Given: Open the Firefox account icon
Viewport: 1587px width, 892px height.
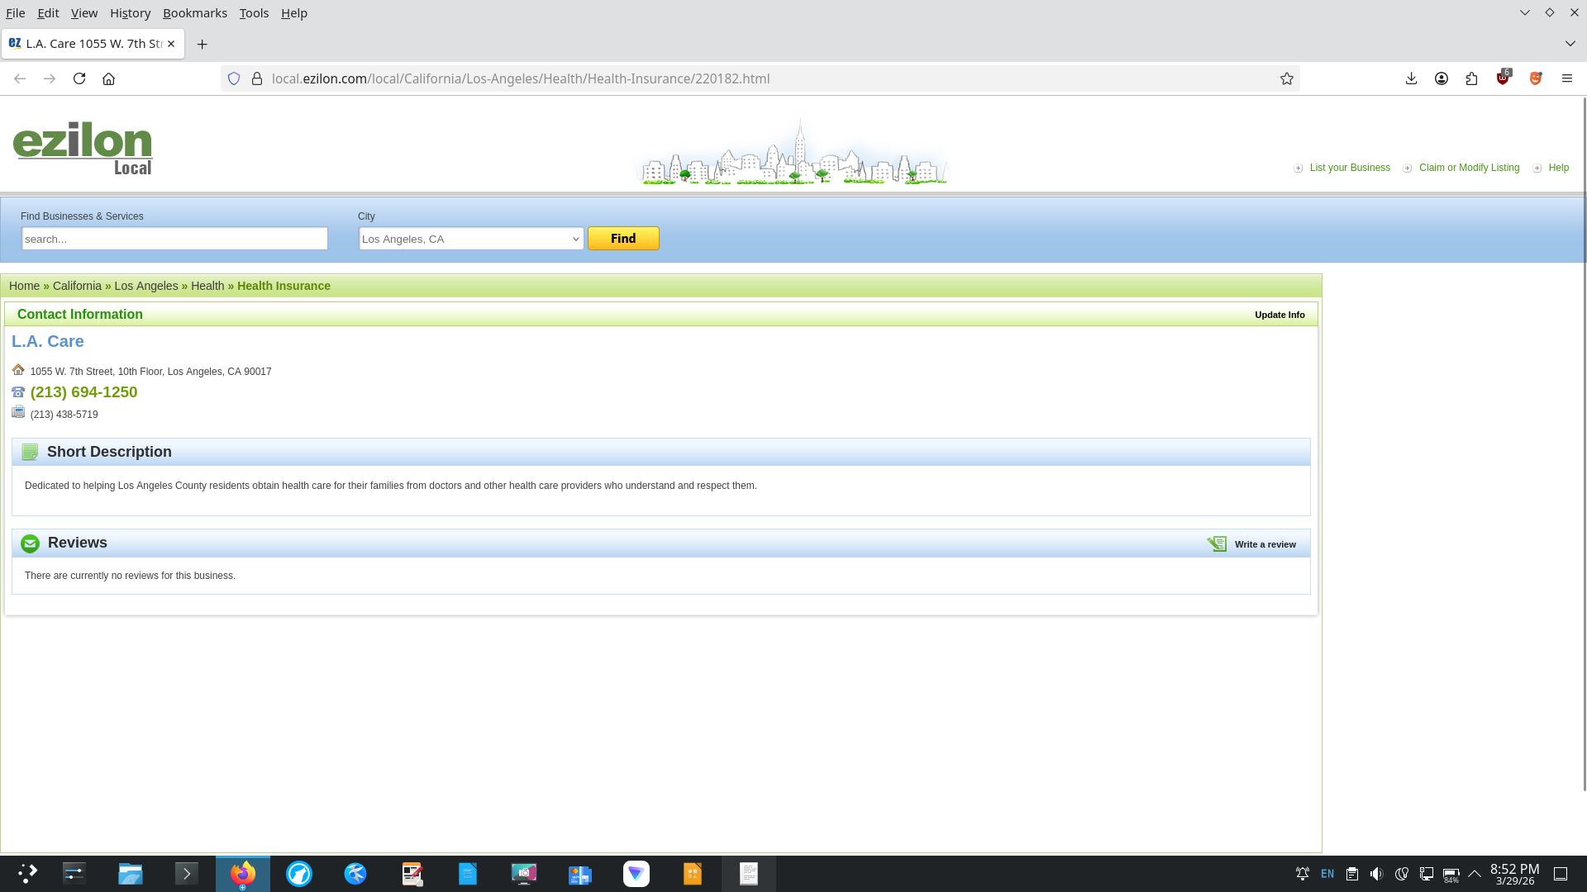Looking at the screenshot, I should click(x=1441, y=78).
